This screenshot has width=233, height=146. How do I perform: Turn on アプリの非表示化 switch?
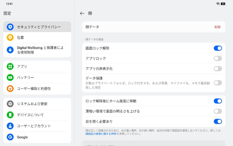(x=218, y=69)
